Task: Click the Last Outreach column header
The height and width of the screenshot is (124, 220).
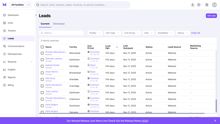Action: 128,47
